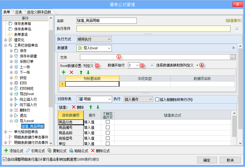Click the green plus add column icon
The image size is (245, 167).
click(63, 72)
